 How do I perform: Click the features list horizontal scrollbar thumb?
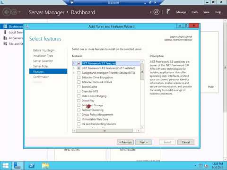[105, 131]
